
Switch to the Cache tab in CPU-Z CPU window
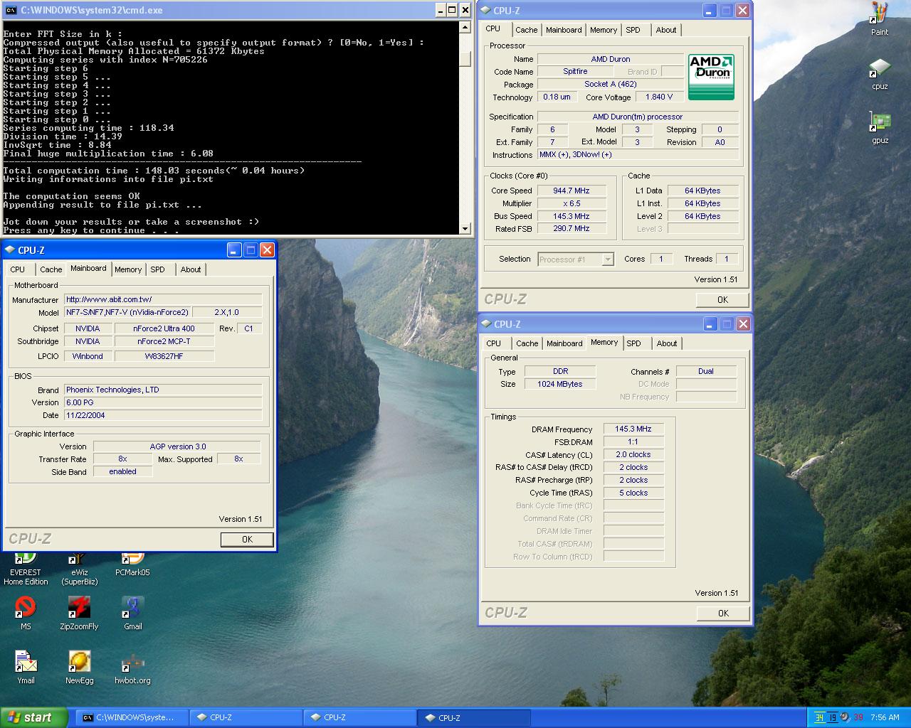pos(526,30)
